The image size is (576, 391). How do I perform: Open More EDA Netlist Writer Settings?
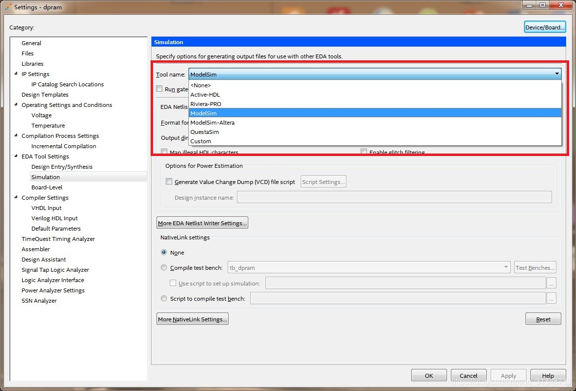pyautogui.click(x=202, y=223)
